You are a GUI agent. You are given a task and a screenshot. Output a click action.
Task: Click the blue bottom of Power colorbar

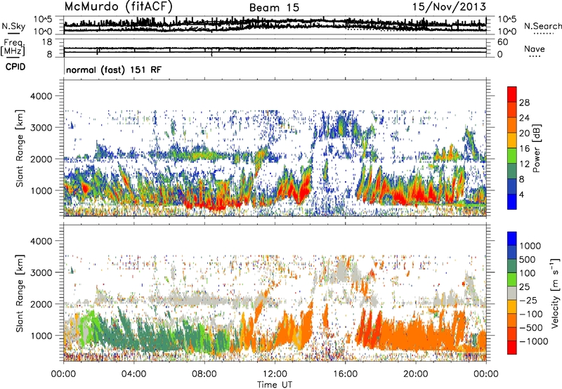click(512, 202)
